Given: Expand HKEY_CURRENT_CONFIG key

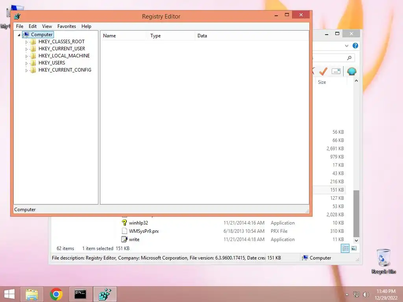Looking at the screenshot, I should [x=26, y=70].
